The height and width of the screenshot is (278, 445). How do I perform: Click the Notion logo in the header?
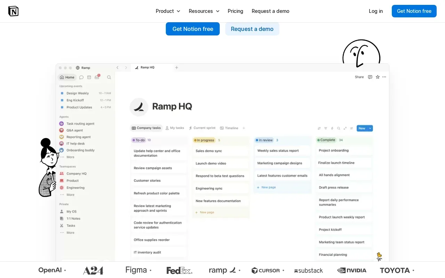(x=14, y=11)
